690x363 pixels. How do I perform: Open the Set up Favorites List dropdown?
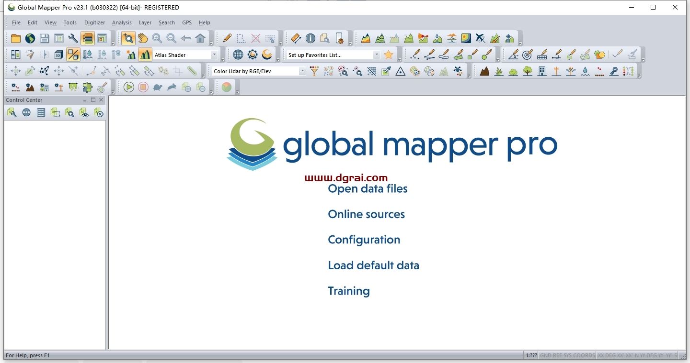[x=377, y=55]
